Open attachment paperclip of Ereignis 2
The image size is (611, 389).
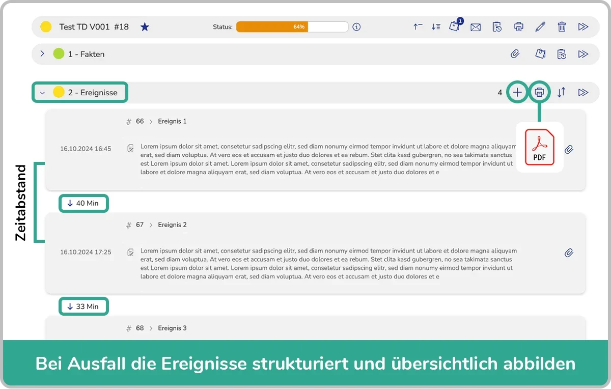point(569,253)
